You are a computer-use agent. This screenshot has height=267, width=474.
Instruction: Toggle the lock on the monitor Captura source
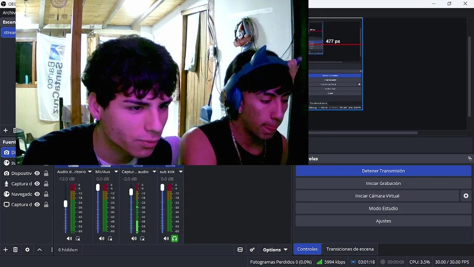tap(46, 204)
